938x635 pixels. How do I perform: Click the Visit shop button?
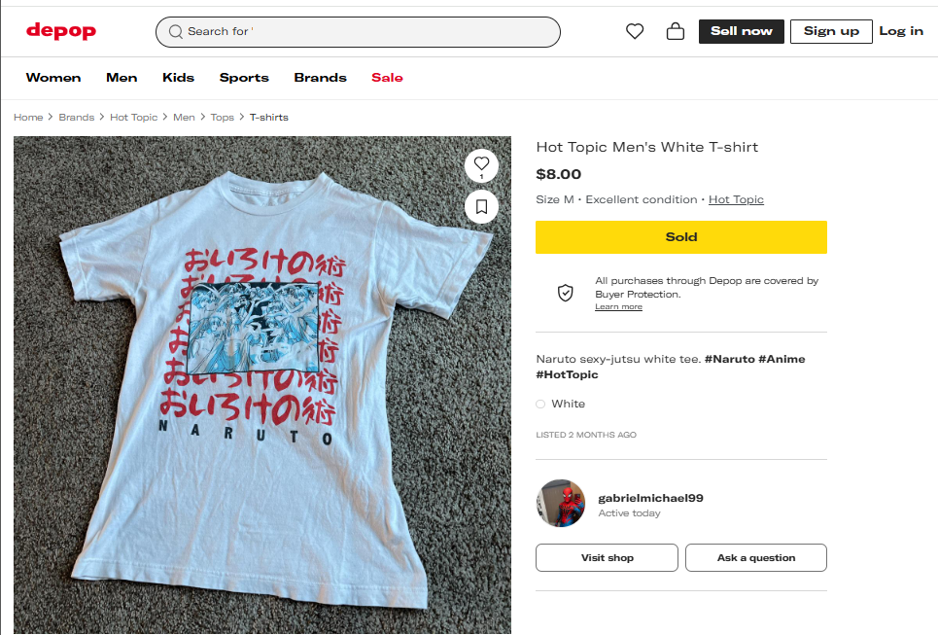click(607, 557)
